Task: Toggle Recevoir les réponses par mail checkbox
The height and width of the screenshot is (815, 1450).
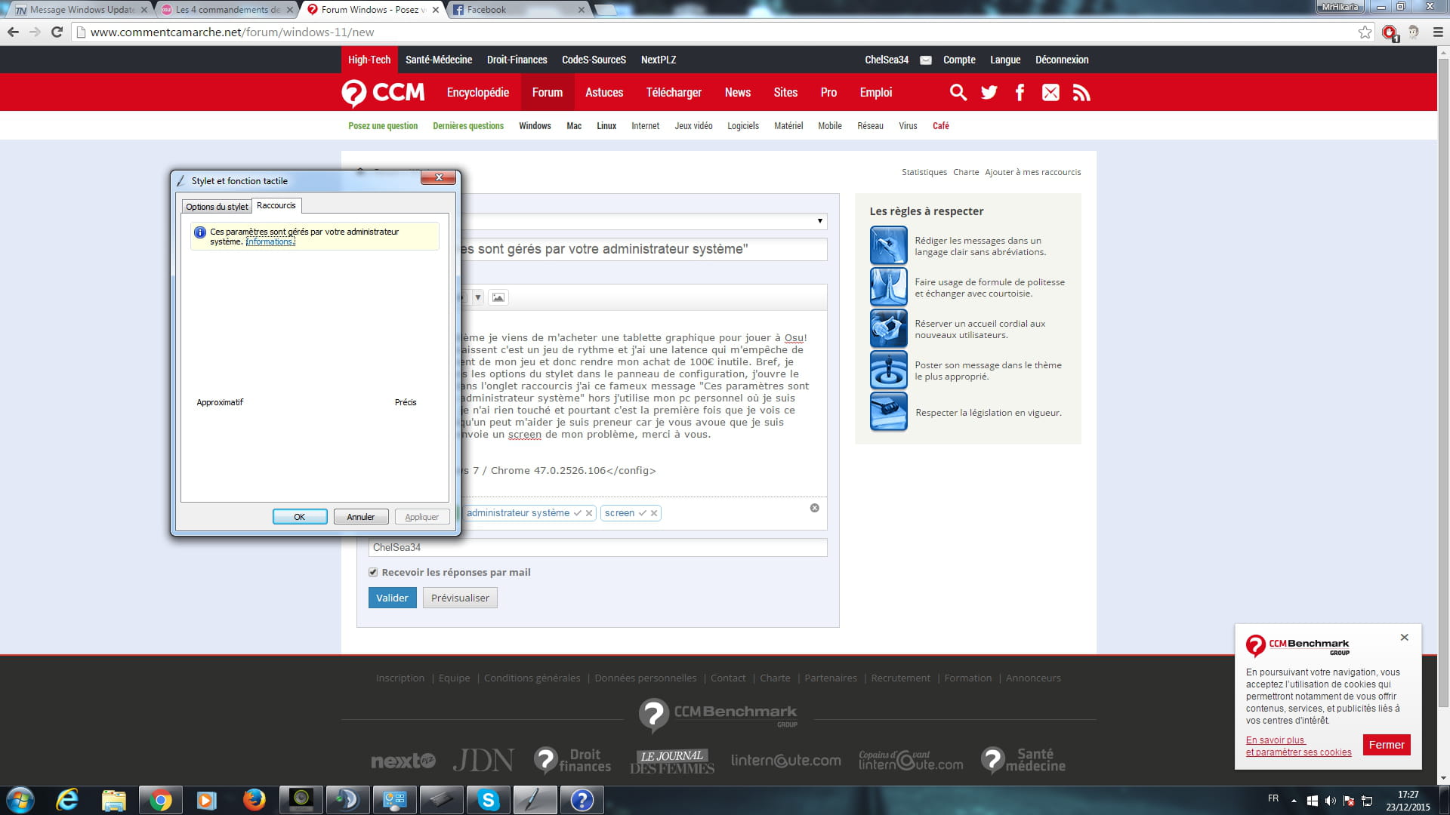Action: (x=373, y=572)
